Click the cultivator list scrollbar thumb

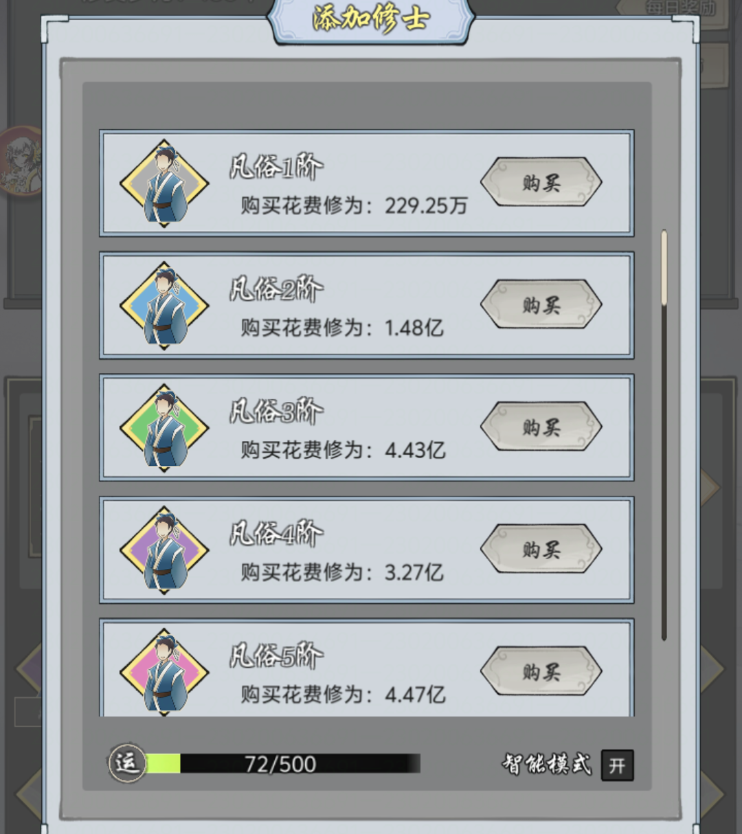[x=664, y=267]
